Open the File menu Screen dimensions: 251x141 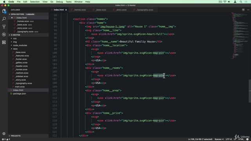pos(18,2)
